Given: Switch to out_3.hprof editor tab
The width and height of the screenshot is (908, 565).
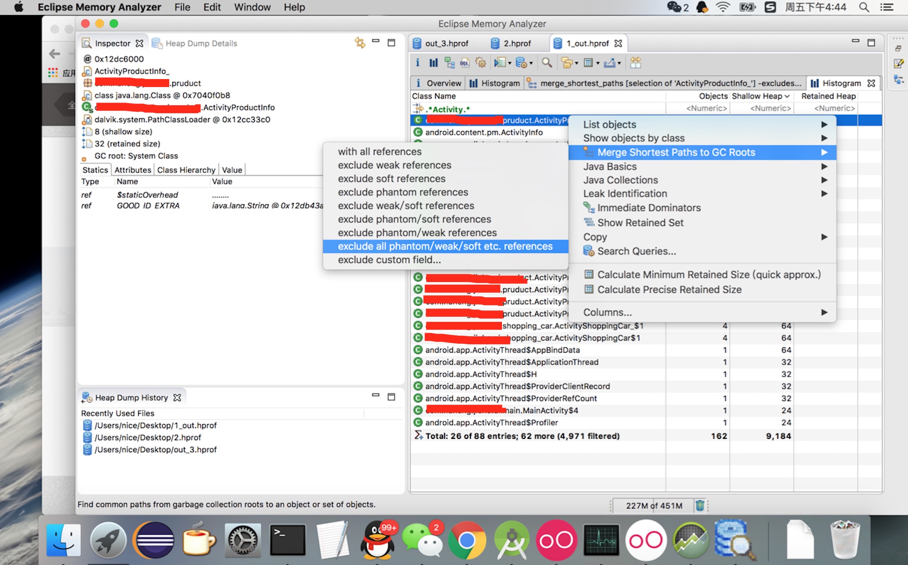Looking at the screenshot, I should click(441, 43).
